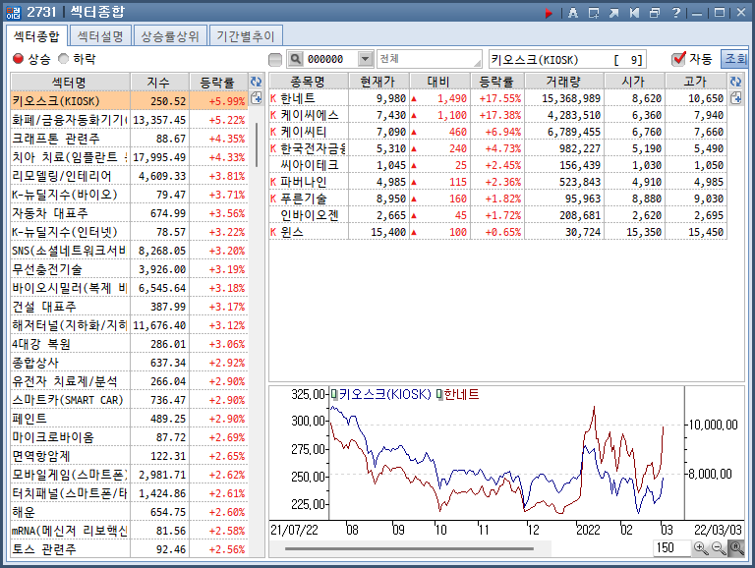This screenshot has width=755, height=568.
Task: Select the 종합상사 sector row
Action: (129, 363)
